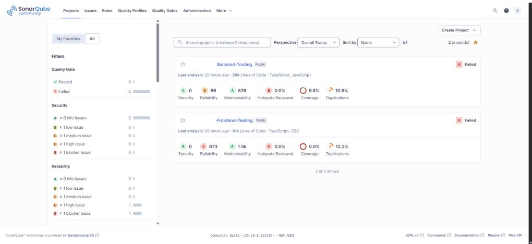532x244 pixels.
Task: Open Sort by Name dropdown
Action: [378, 42]
